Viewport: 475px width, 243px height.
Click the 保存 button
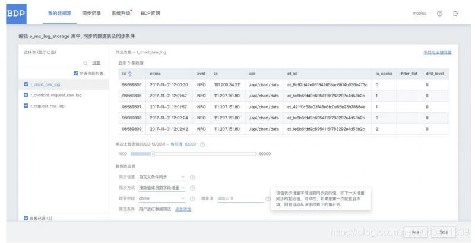click(x=416, y=232)
